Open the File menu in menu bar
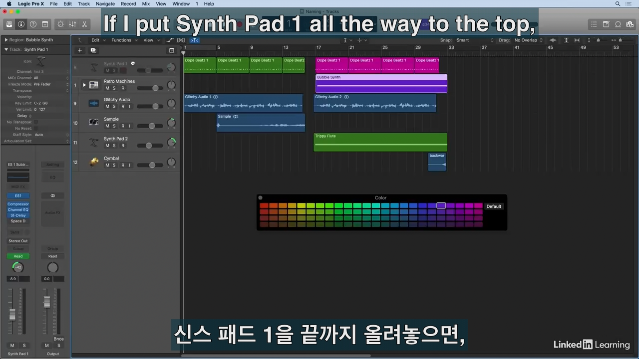The image size is (639, 359). (x=53, y=3)
